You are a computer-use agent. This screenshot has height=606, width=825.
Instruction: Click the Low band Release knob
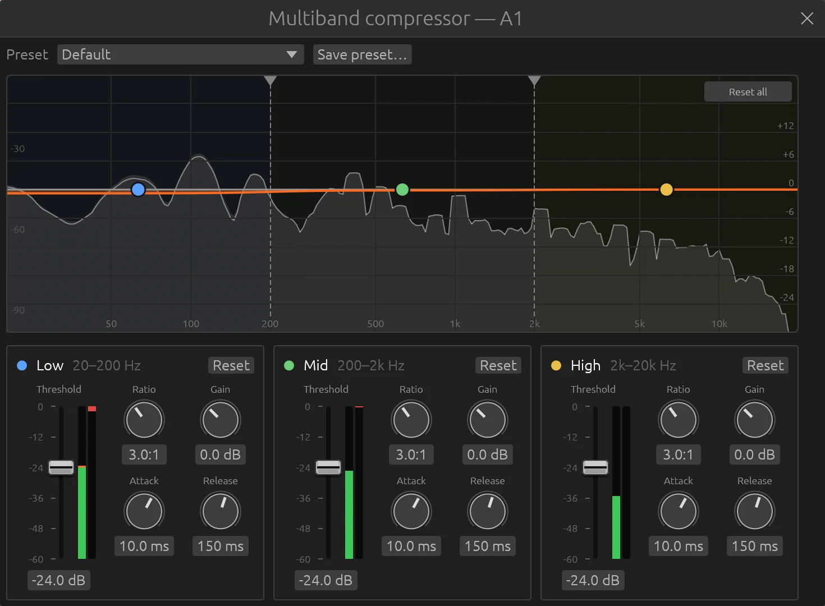coord(221,511)
